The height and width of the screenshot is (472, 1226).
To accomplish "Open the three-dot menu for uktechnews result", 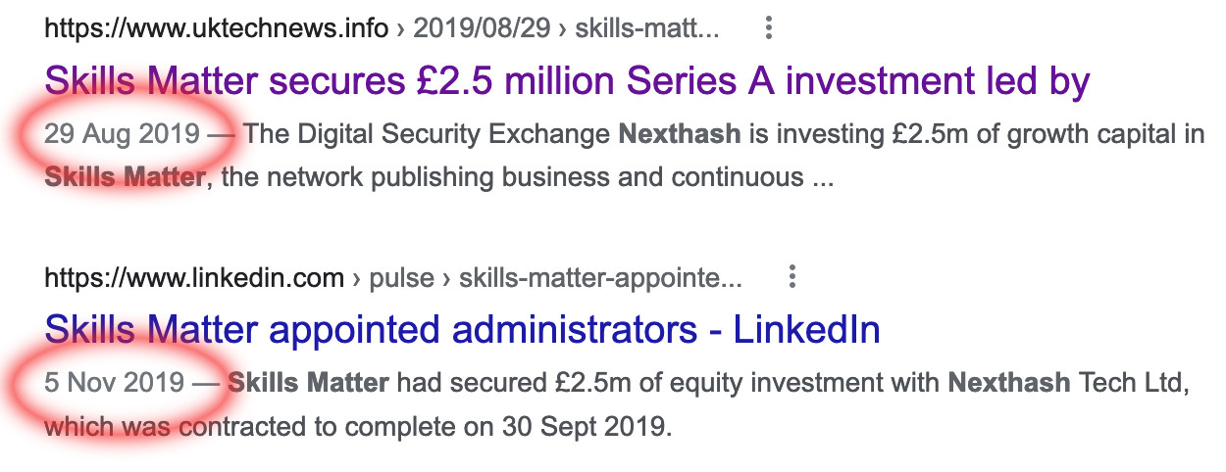I will click(x=769, y=28).
